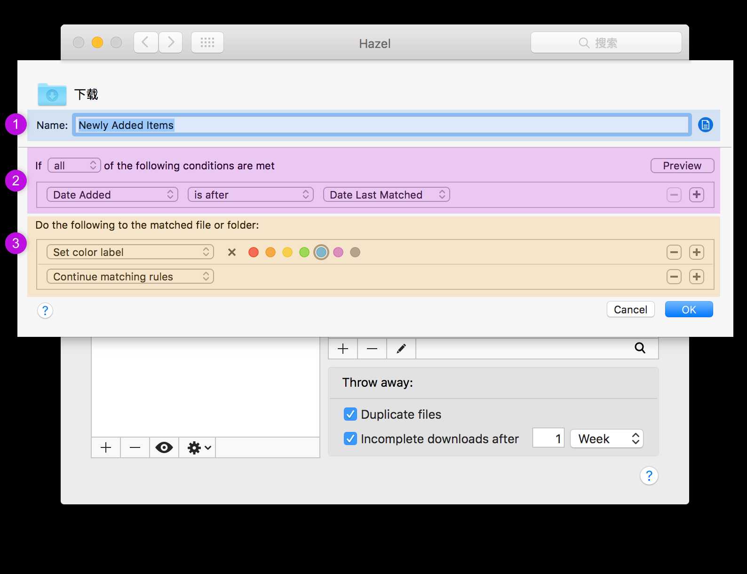The height and width of the screenshot is (574, 747).
Task: Click the Cancel button
Action: [x=631, y=310]
